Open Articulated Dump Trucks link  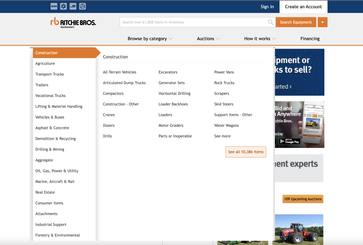(124, 83)
